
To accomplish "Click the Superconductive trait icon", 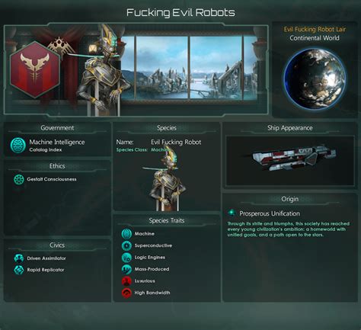I will click(126, 245).
